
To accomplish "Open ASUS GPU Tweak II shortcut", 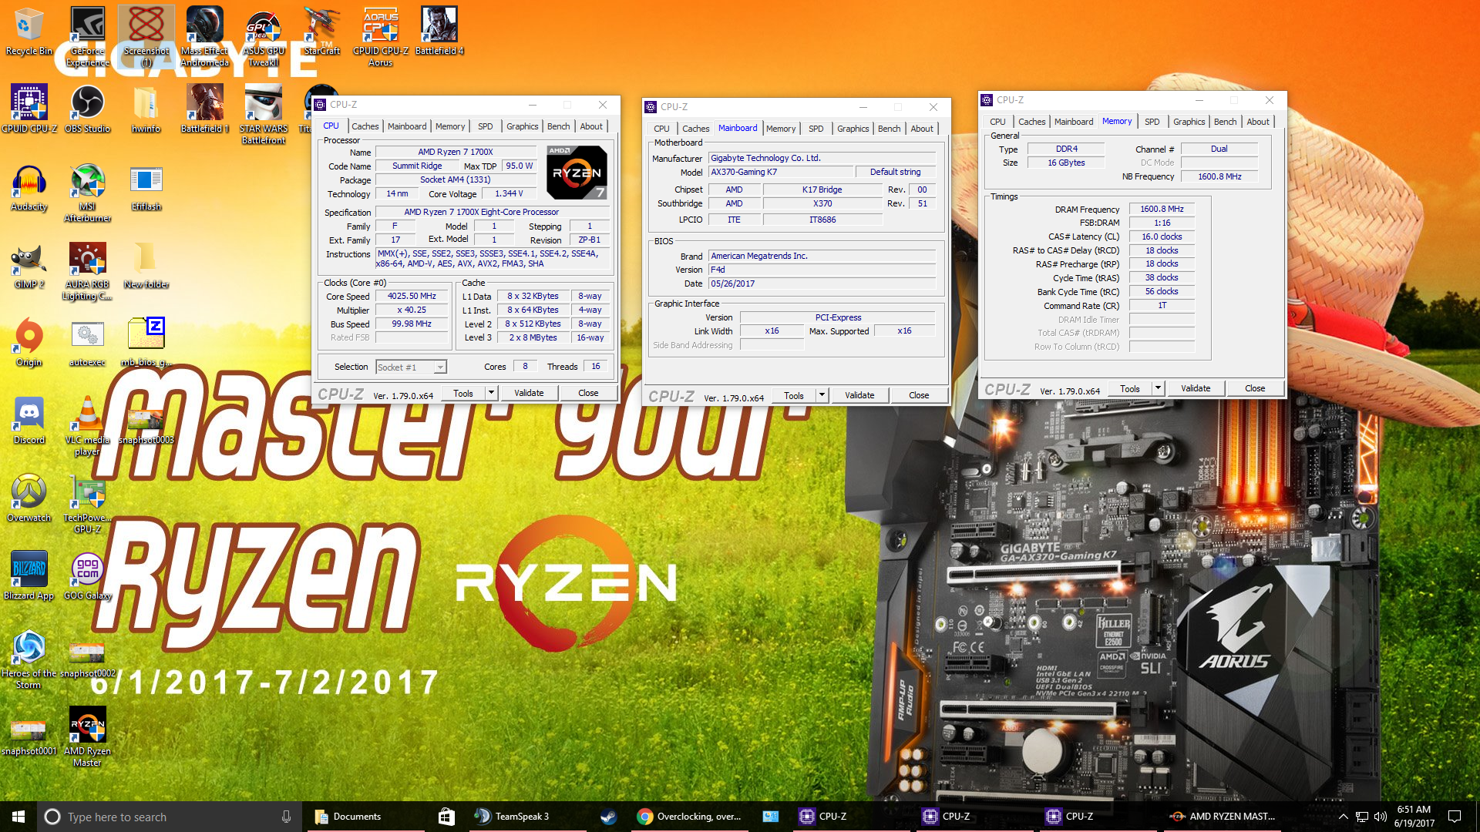I will tap(263, 37).
